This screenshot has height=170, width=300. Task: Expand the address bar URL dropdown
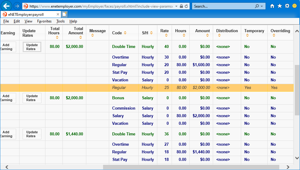(177, 6)
